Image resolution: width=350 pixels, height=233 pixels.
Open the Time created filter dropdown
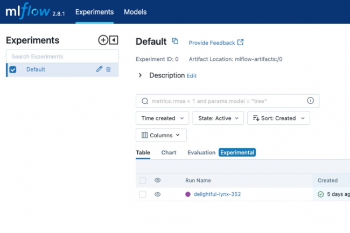(x=162, y=118)
